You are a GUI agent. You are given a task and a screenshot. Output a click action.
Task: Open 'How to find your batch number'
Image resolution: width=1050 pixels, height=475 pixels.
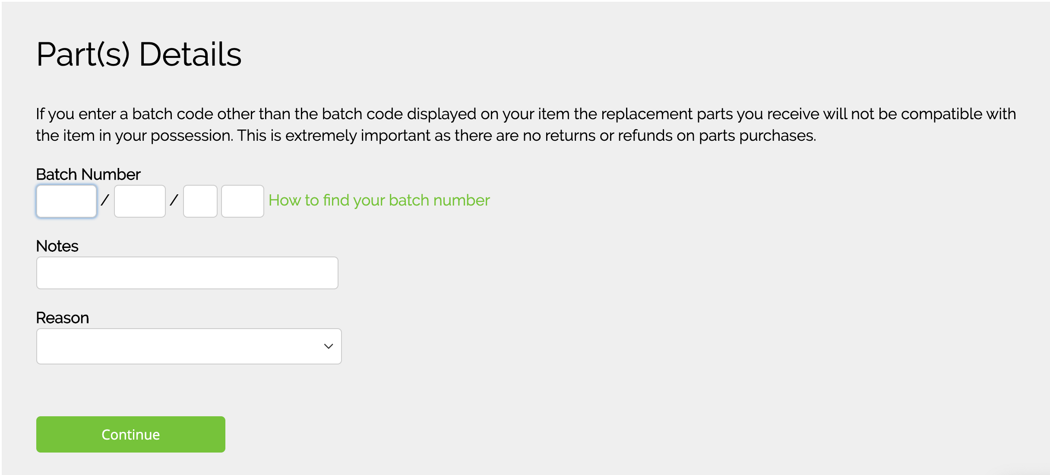379,200
